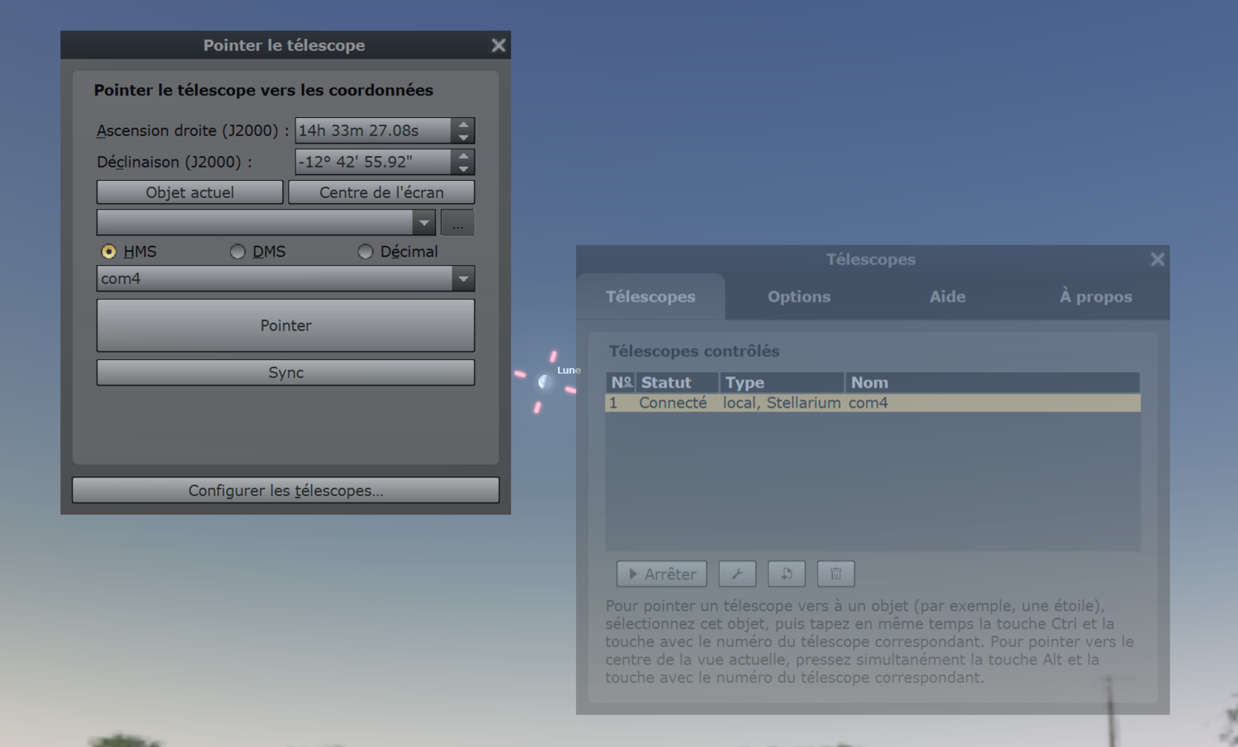
Task: Click the Arrêter button
Action: pyautogui.click(x=662, y=574)
